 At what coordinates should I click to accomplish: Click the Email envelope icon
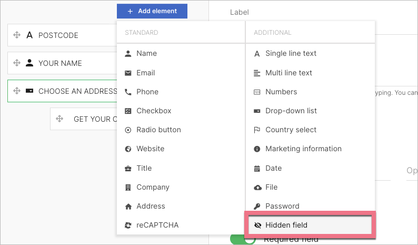(x=128, y=73)
